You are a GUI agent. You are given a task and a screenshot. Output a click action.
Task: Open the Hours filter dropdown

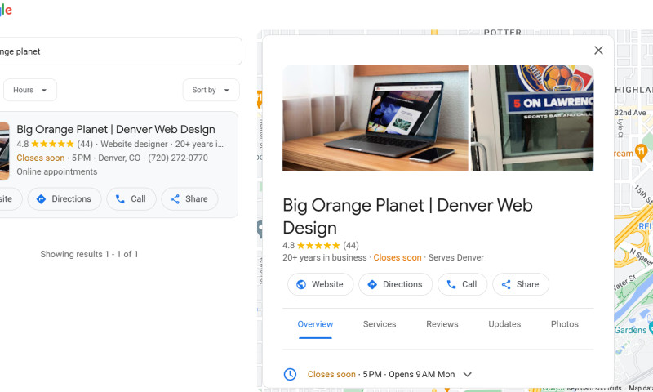30,90
